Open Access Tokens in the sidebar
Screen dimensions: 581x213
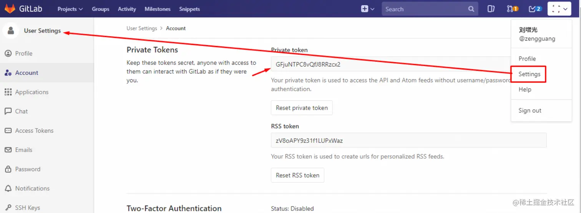[x=34, y=130]
